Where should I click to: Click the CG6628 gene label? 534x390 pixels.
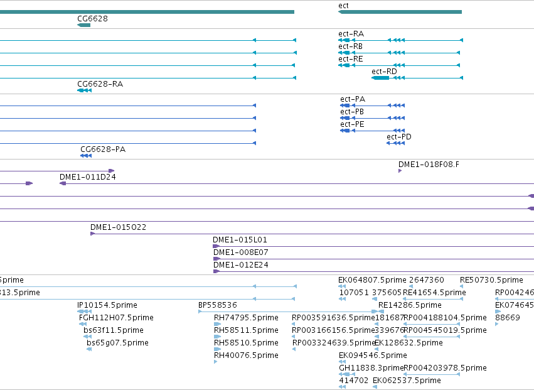(x=93, y=18)
